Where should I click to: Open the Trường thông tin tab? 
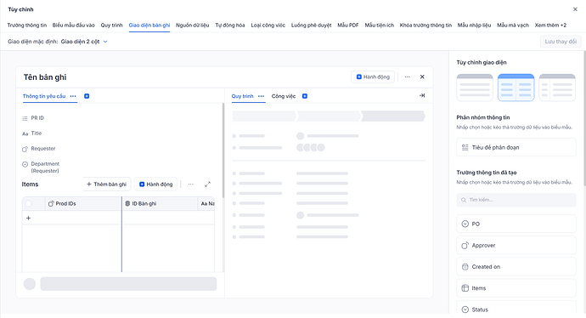coord(27,25)
